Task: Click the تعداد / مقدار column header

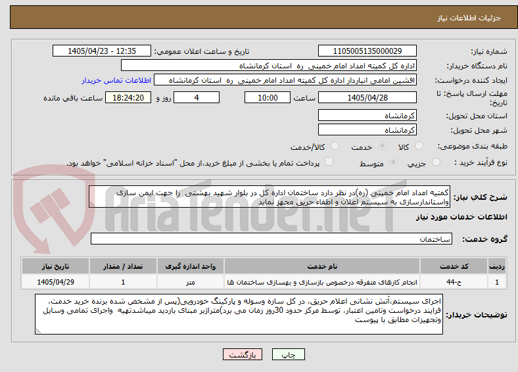Action: (123, 266)
